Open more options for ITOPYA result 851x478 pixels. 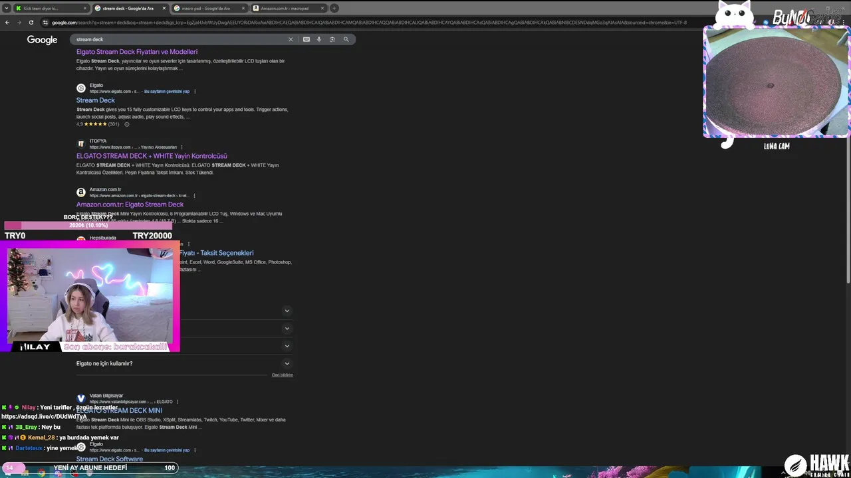(x=182, y=147)
